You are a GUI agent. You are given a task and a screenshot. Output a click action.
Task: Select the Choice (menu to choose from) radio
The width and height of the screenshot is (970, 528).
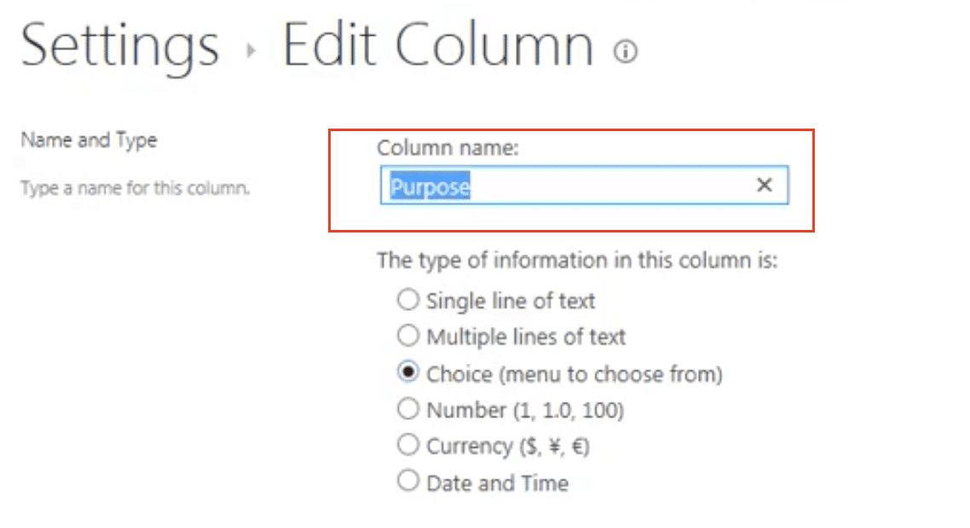[407, 372]
